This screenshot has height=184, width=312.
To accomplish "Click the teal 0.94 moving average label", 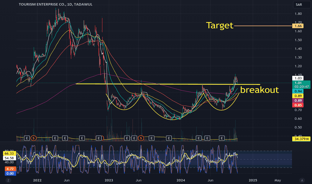I will click(x=298, y=91).
